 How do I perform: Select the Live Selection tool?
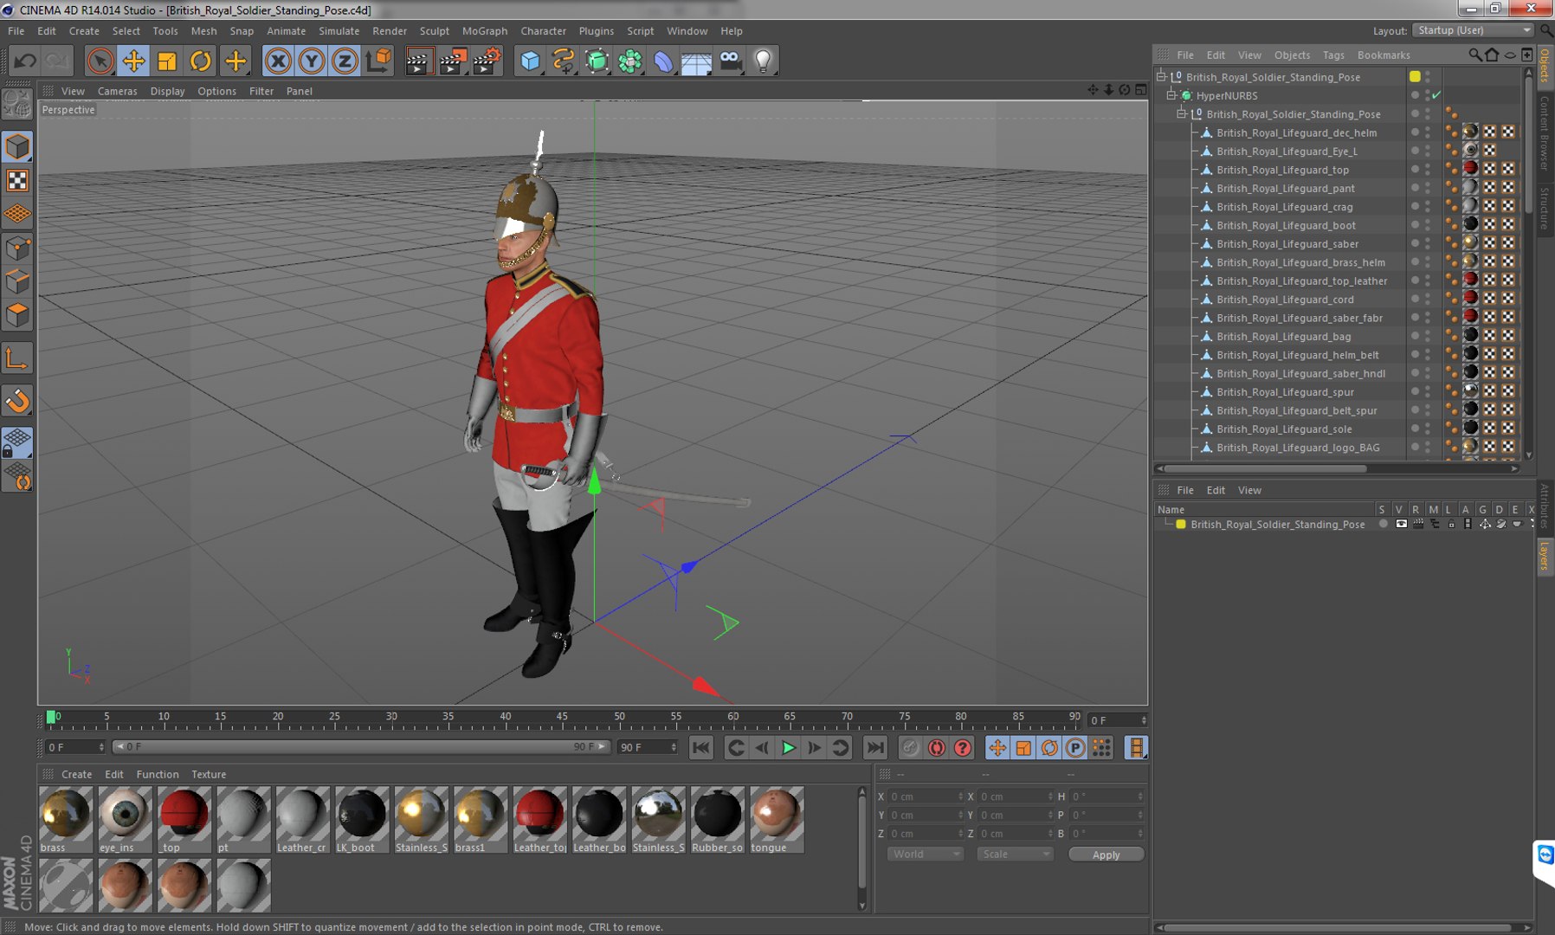100,61
